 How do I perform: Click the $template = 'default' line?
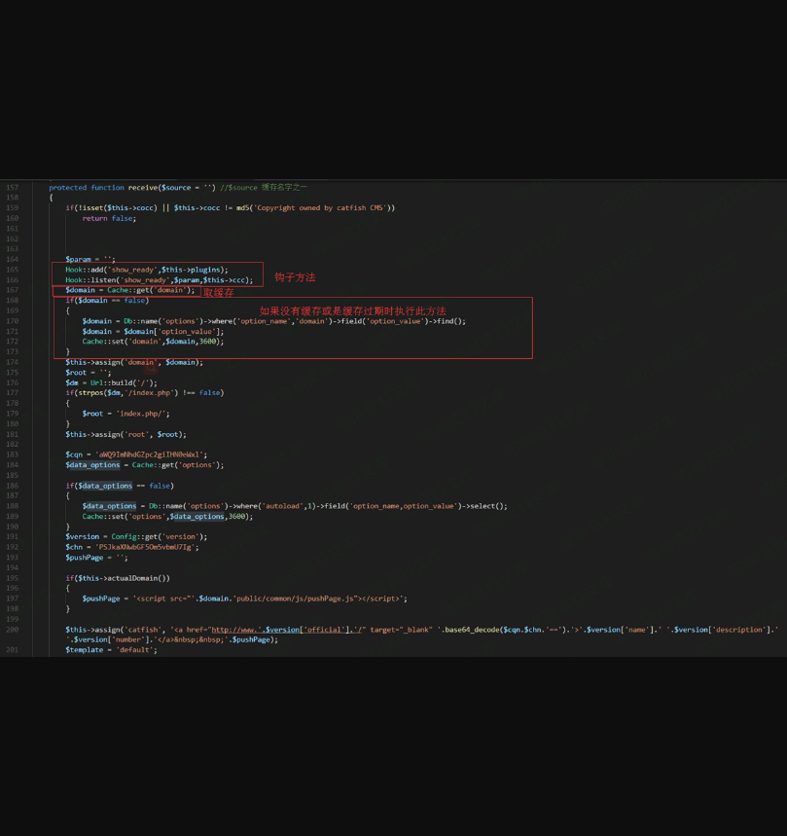pyautogui.click(x=111, y=650)
